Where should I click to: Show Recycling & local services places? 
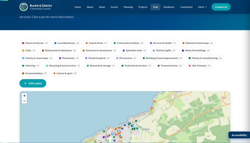pos(63,65)
